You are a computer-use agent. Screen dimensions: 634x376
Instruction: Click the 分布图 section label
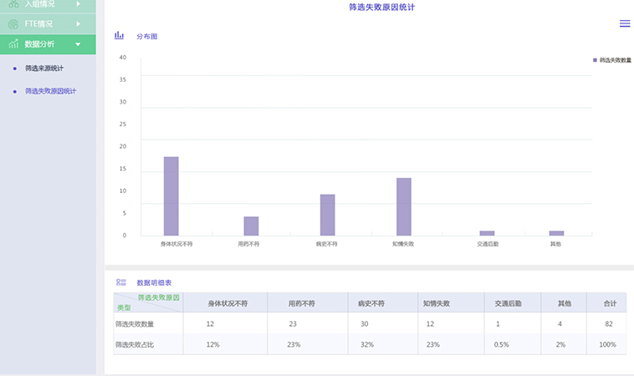146,37
